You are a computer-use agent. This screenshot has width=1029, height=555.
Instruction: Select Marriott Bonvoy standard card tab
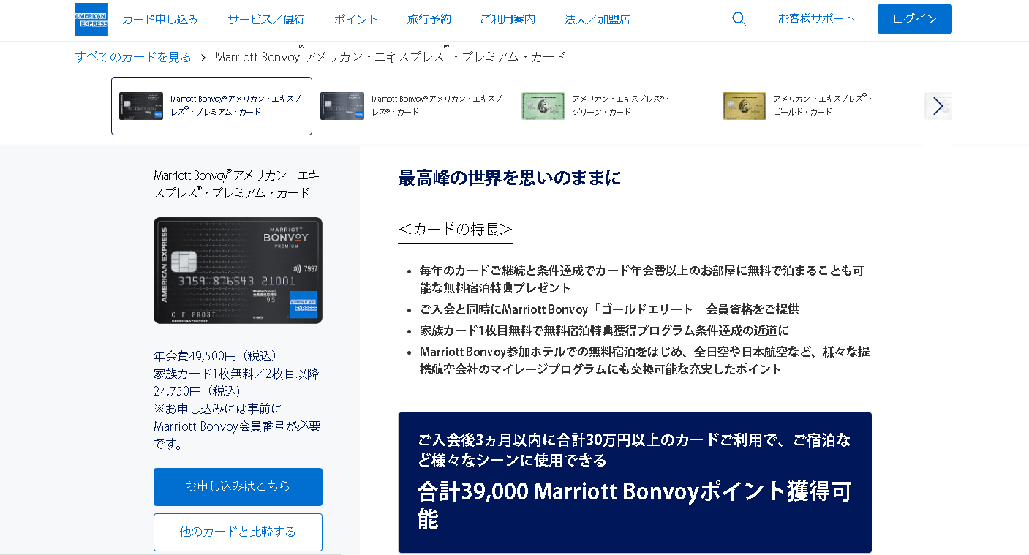(412, 106)
